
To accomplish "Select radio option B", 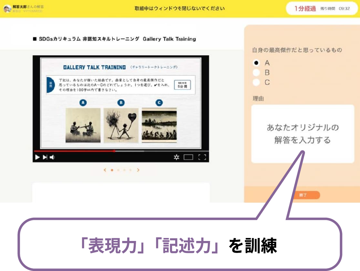I will point(256,72).
